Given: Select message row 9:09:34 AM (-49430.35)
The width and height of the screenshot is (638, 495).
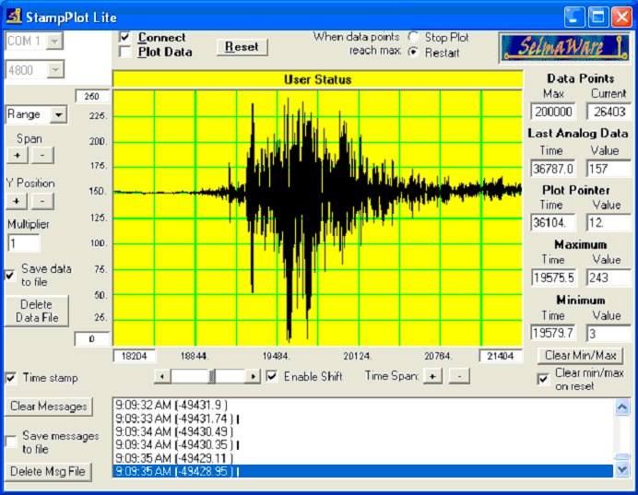Looking at the screenshot, I should click(362, 445).
